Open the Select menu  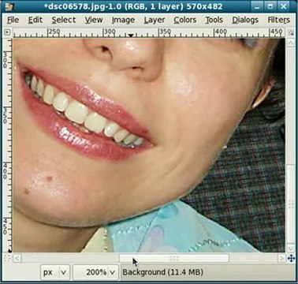coord(64,20)
